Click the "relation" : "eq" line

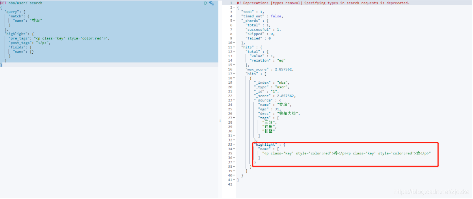[267, 60]
